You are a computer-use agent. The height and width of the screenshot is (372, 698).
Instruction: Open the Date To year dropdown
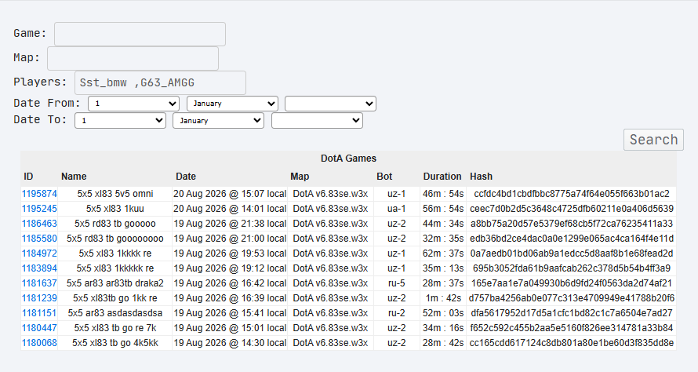[x=317, y=120]
